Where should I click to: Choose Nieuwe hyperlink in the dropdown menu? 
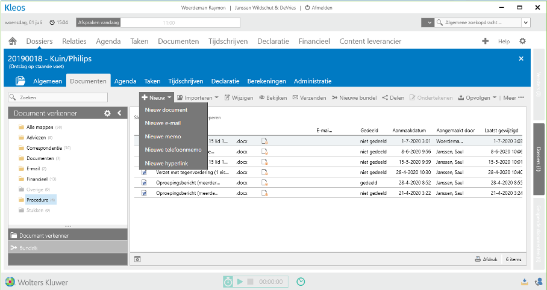pyautogui.click(x=167, y=163)
